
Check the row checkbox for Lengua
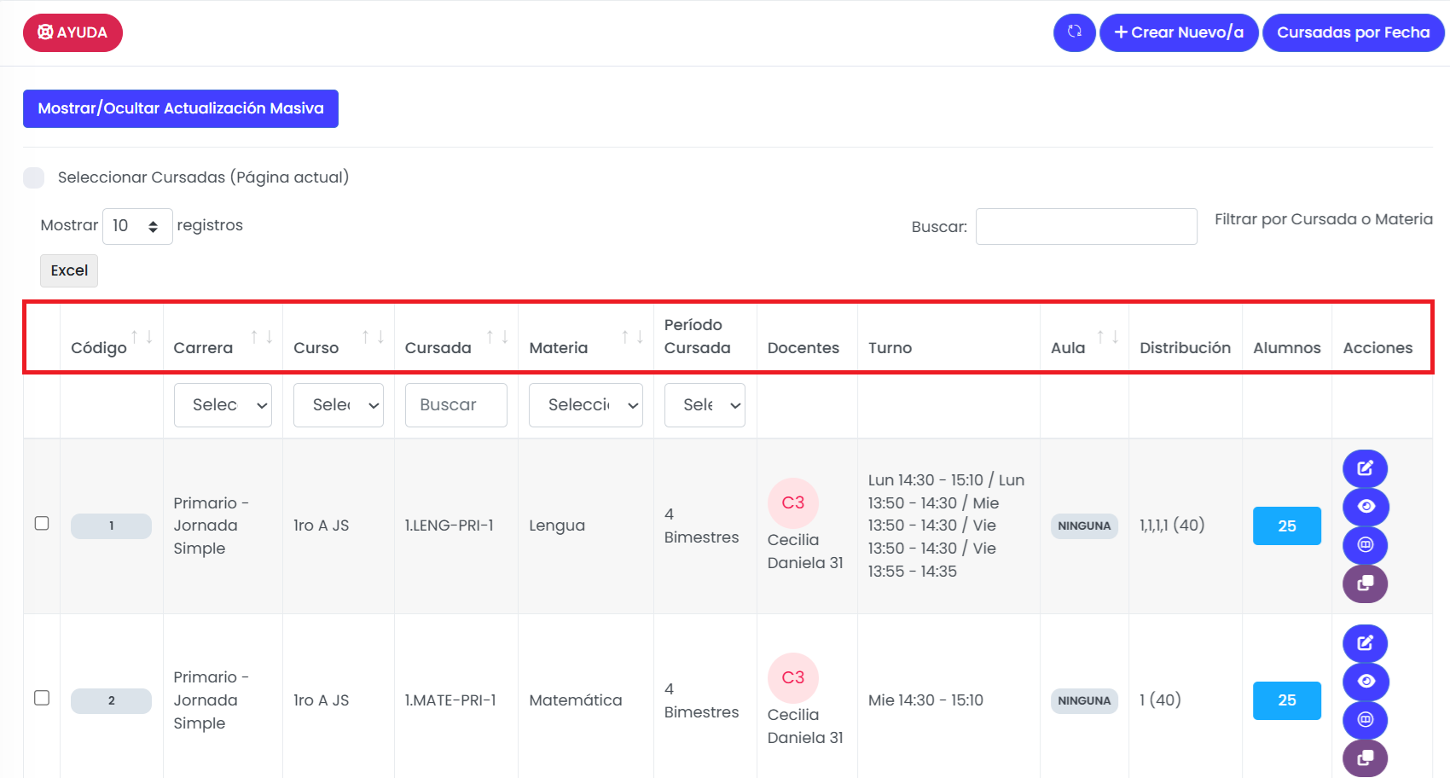pos(42,523)
